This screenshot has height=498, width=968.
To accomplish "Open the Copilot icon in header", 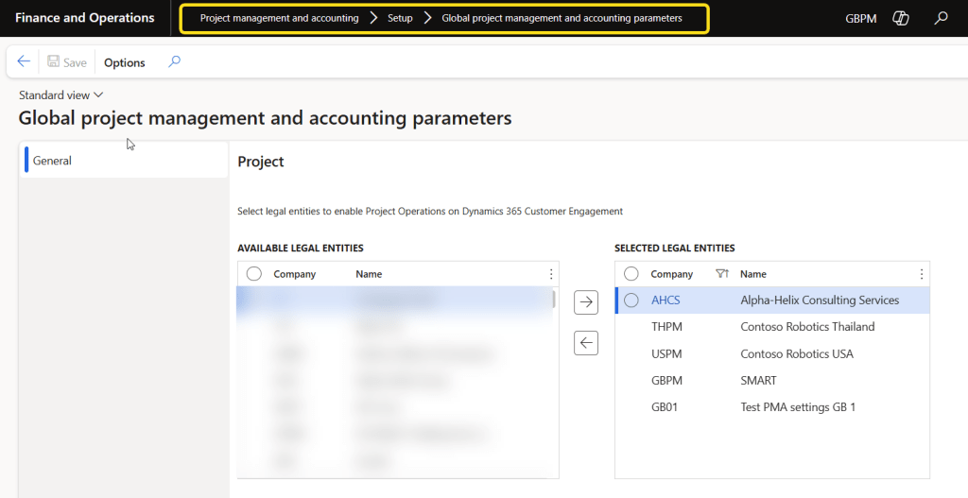I will (901, 18).
